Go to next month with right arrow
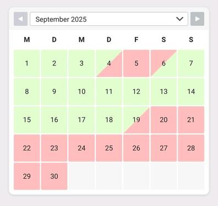 point(197,19)
